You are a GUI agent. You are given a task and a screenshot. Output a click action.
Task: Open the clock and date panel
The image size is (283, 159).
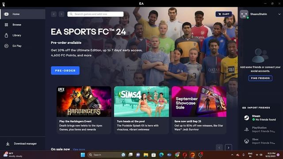pyautogui.click(x=270, y=155)
